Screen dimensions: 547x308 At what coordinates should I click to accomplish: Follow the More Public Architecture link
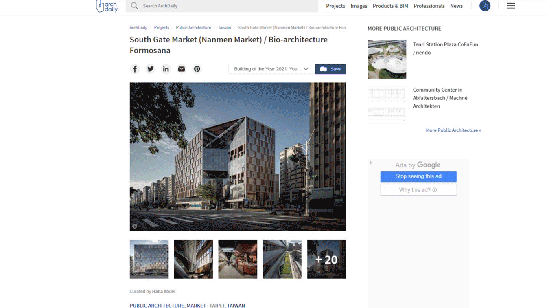pyautogui.click(x=453, y=130)
